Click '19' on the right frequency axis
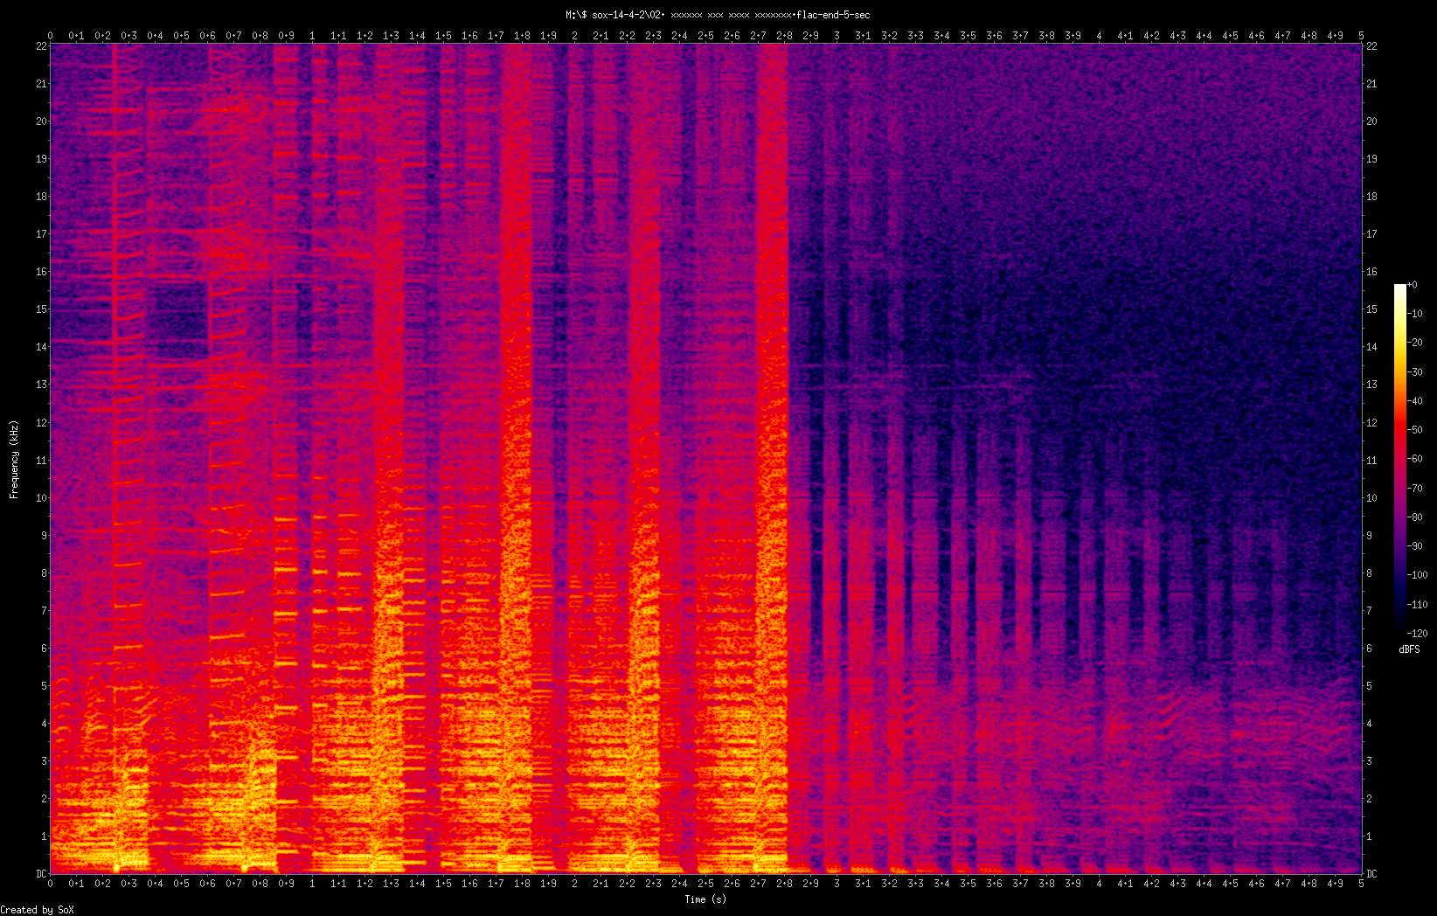Image resolution: width=1437 pixels, height=916 pixels. point(1372,159)
